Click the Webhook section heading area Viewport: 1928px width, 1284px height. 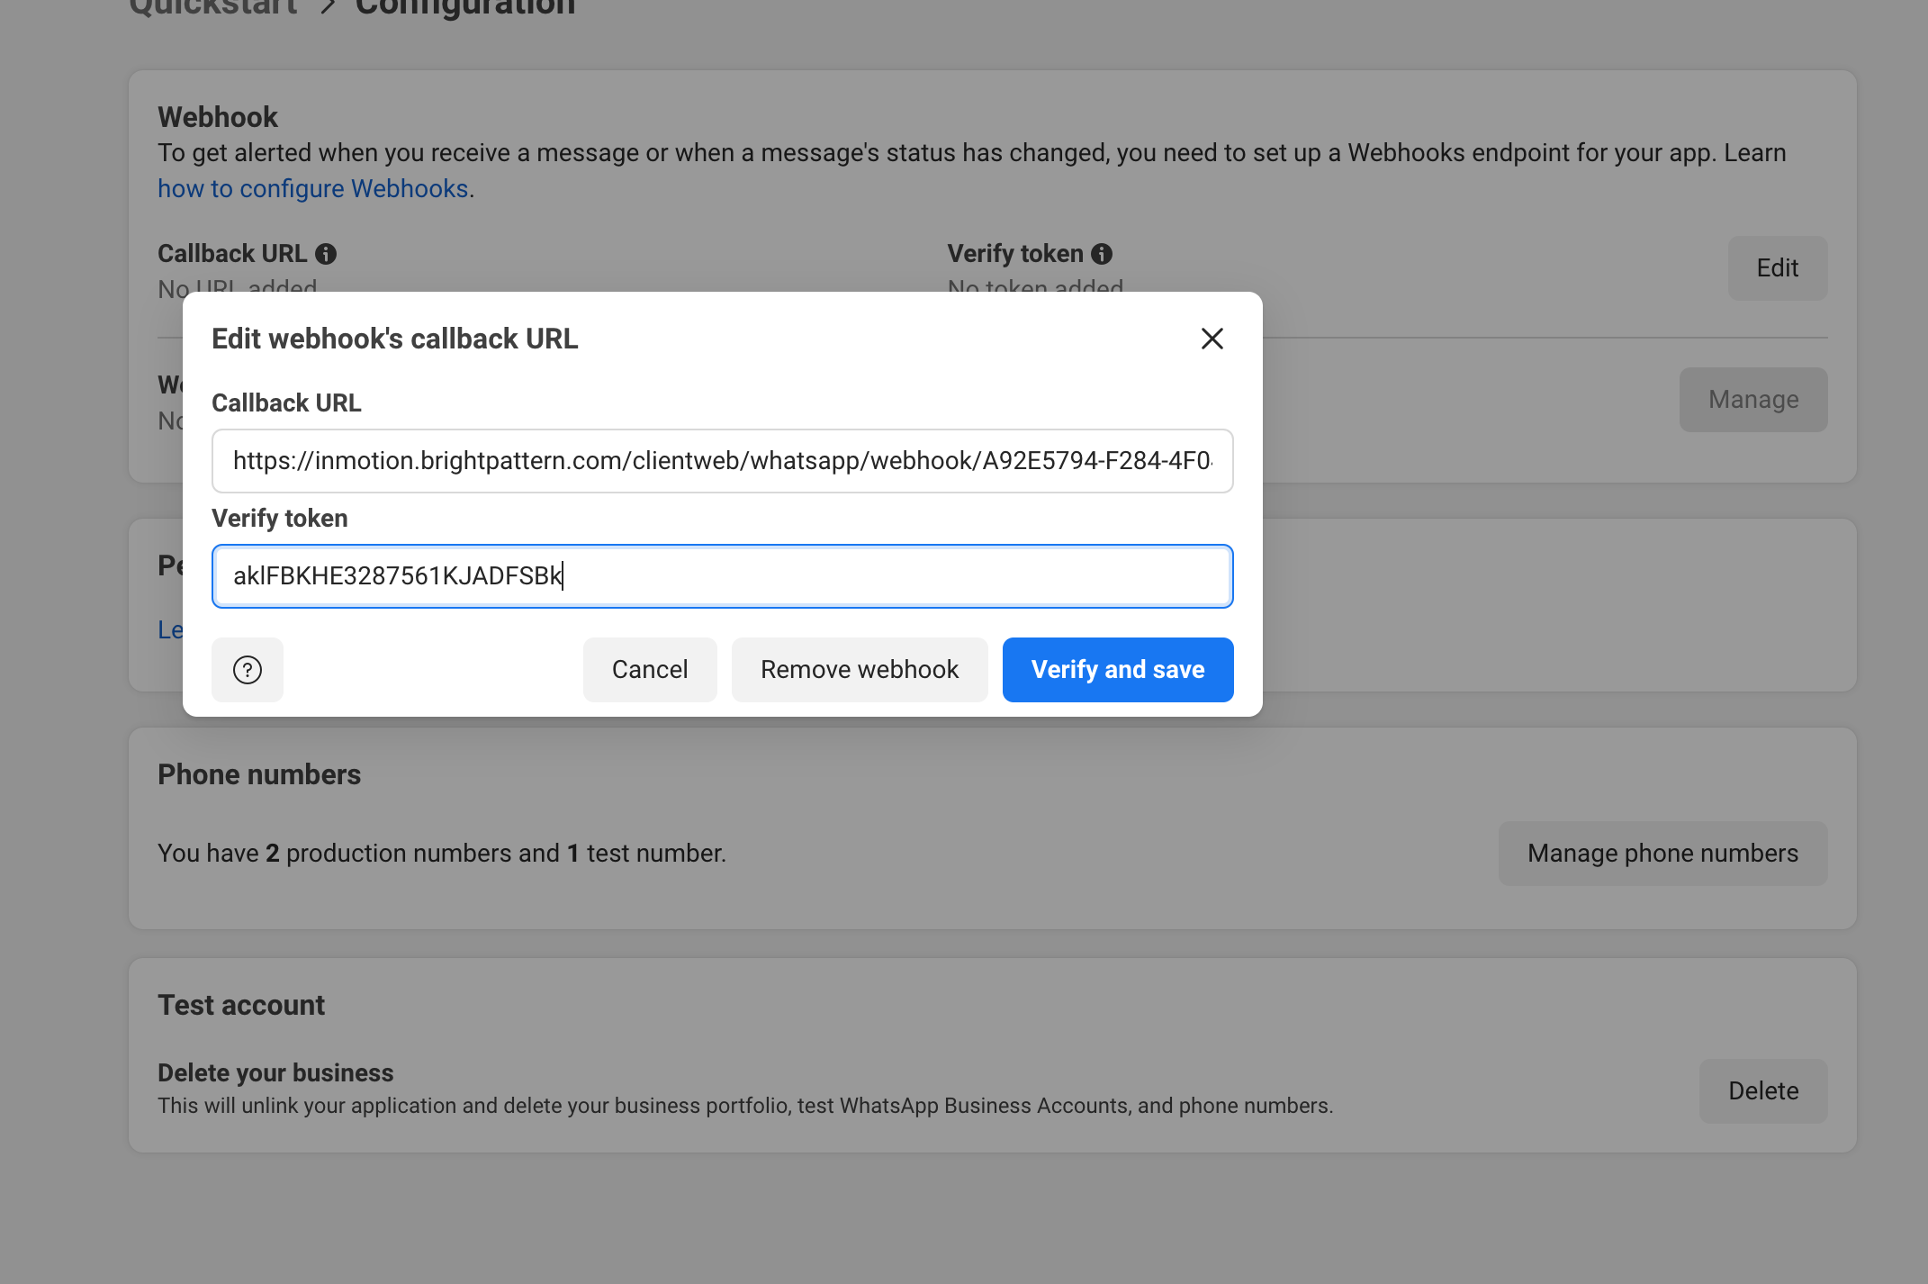[217, 116]
